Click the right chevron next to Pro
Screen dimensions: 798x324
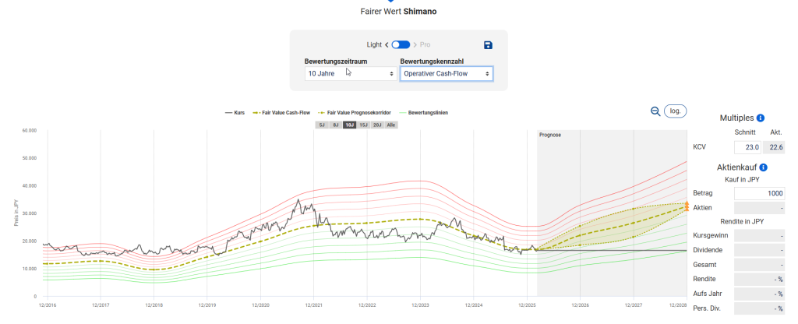coord(415,45)
